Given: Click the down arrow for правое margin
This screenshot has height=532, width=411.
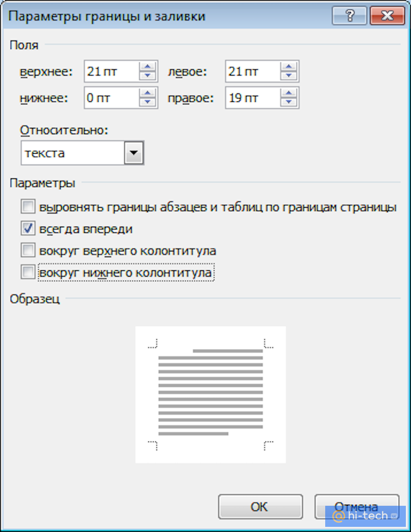Looking at the screenshot, I should coord(290,103).
